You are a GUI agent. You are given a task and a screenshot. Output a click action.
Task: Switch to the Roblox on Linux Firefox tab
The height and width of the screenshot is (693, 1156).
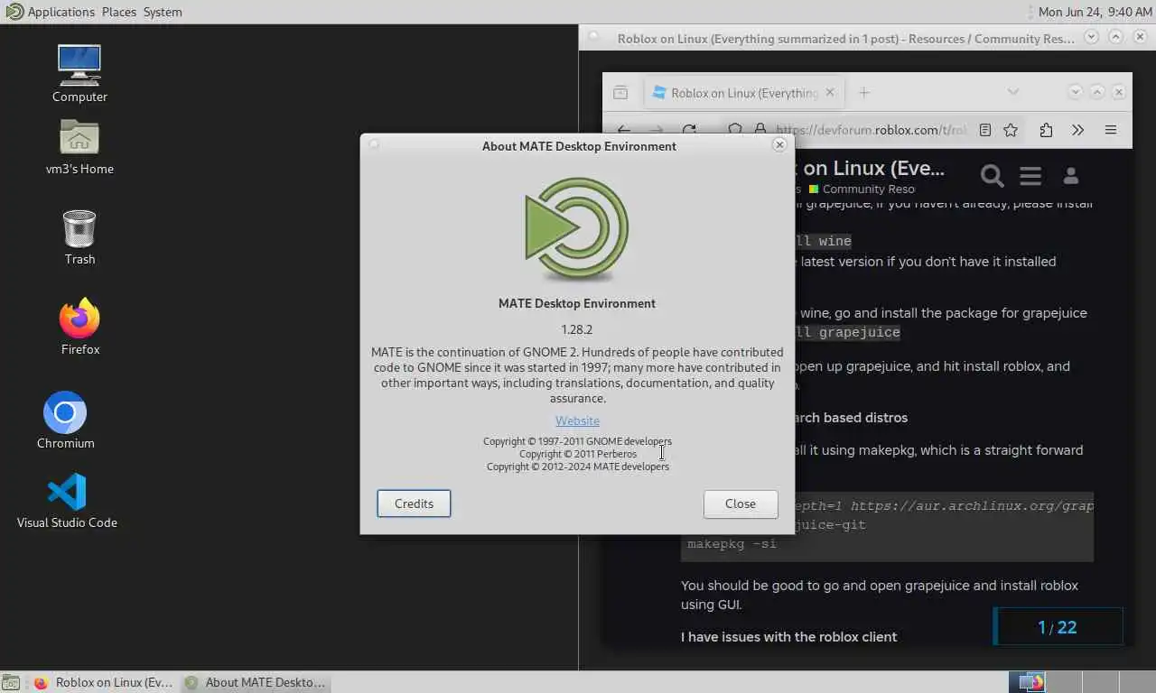coord(744,92)
